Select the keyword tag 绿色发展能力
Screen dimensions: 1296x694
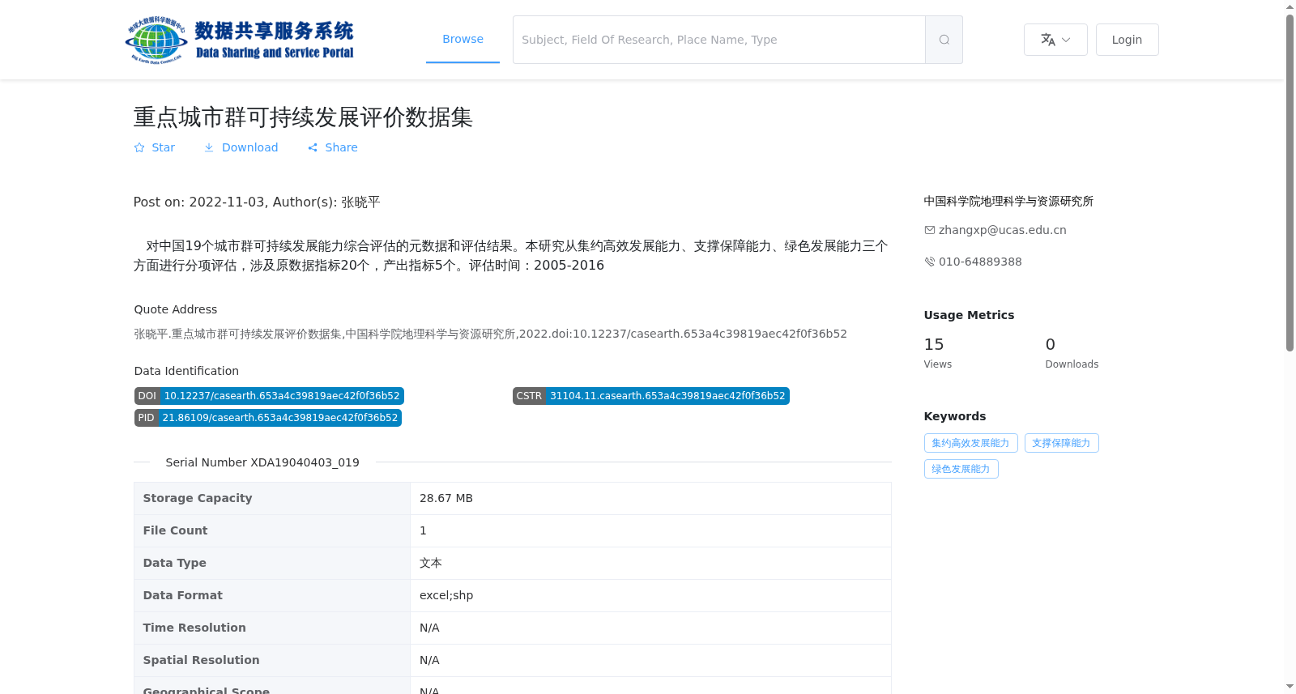[961, 469]
